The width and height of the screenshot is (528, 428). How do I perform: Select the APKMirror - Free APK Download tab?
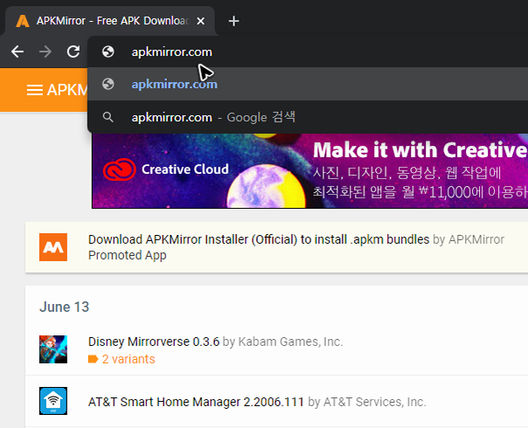click(110, 21)
